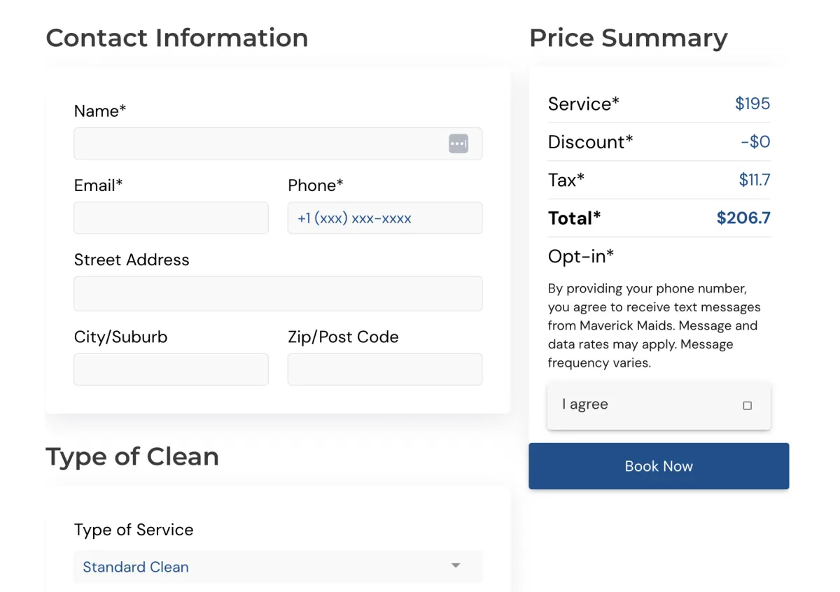
Task: Click the Tax amount $11.7
Action: click(754, 181)
